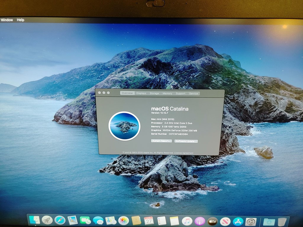
Task: Open the Support tab
Action: (x=180, y=93)
